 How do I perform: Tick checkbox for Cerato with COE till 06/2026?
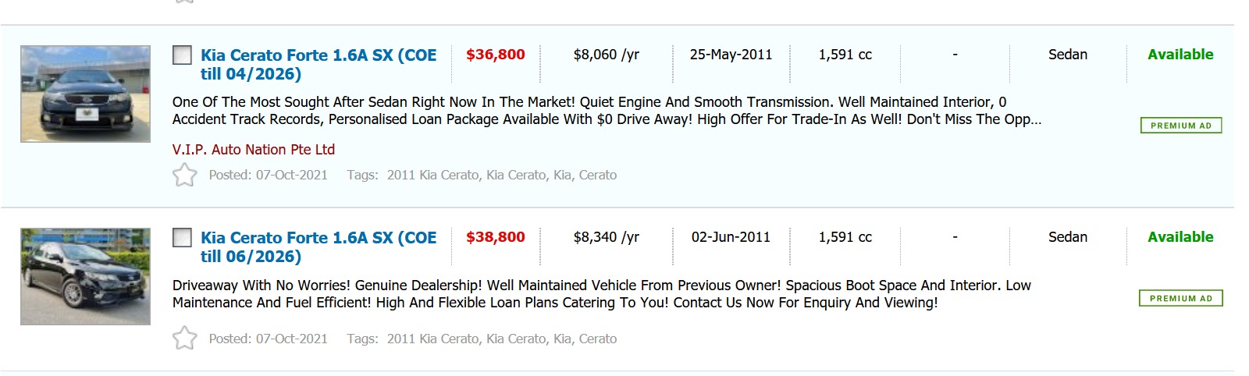182,238
